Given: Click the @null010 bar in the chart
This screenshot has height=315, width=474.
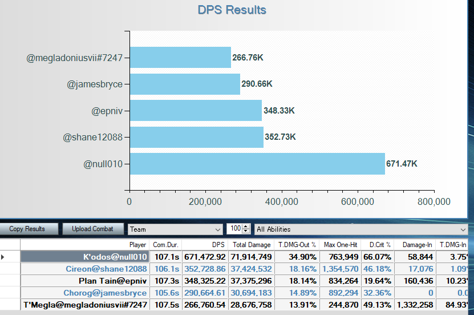Looking at the screenshot, I should [x=257, y=164].
